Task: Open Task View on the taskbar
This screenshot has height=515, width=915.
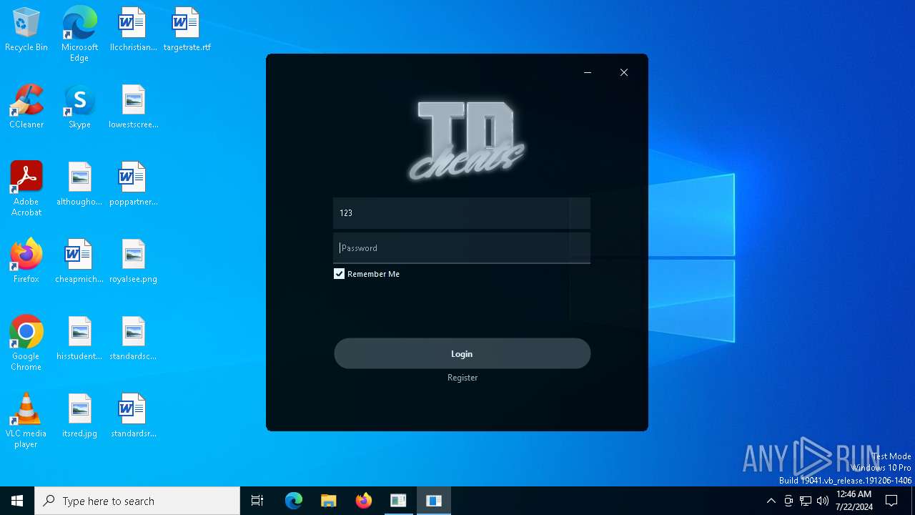Action: pyautogui.click(x=257, y=501)
